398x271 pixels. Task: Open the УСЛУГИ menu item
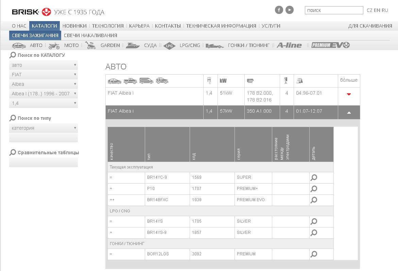tap(271, 26)
